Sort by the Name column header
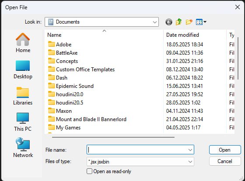The width and height of the screenshot is (245, 181). (104, 35)
